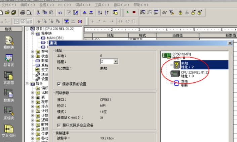This screenshot has width=237, height=142.
Task: Click the options toolbar icon
Action: (115, 12)
